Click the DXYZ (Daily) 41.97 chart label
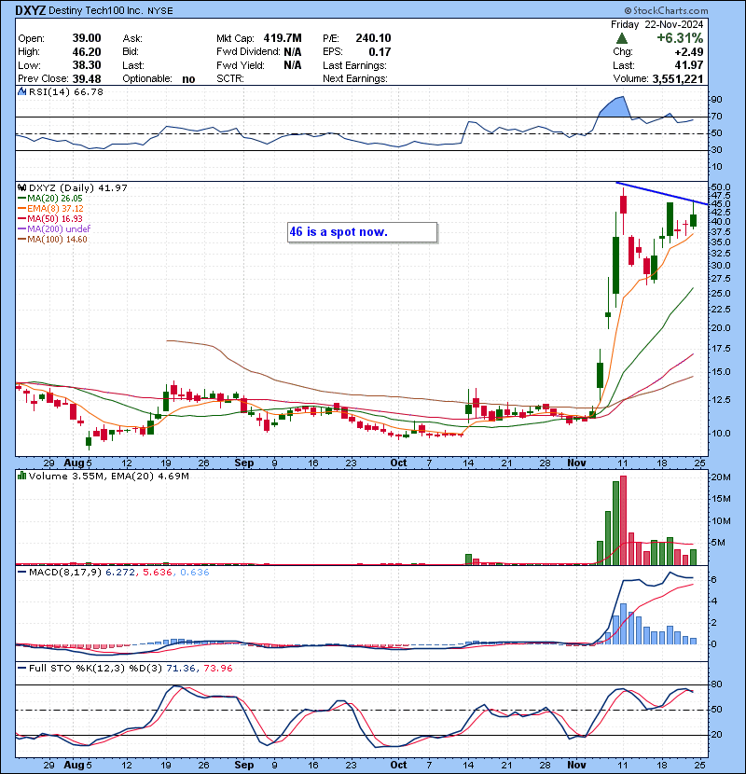The height and width of the screenshot is (774, 746). [78, 187]
